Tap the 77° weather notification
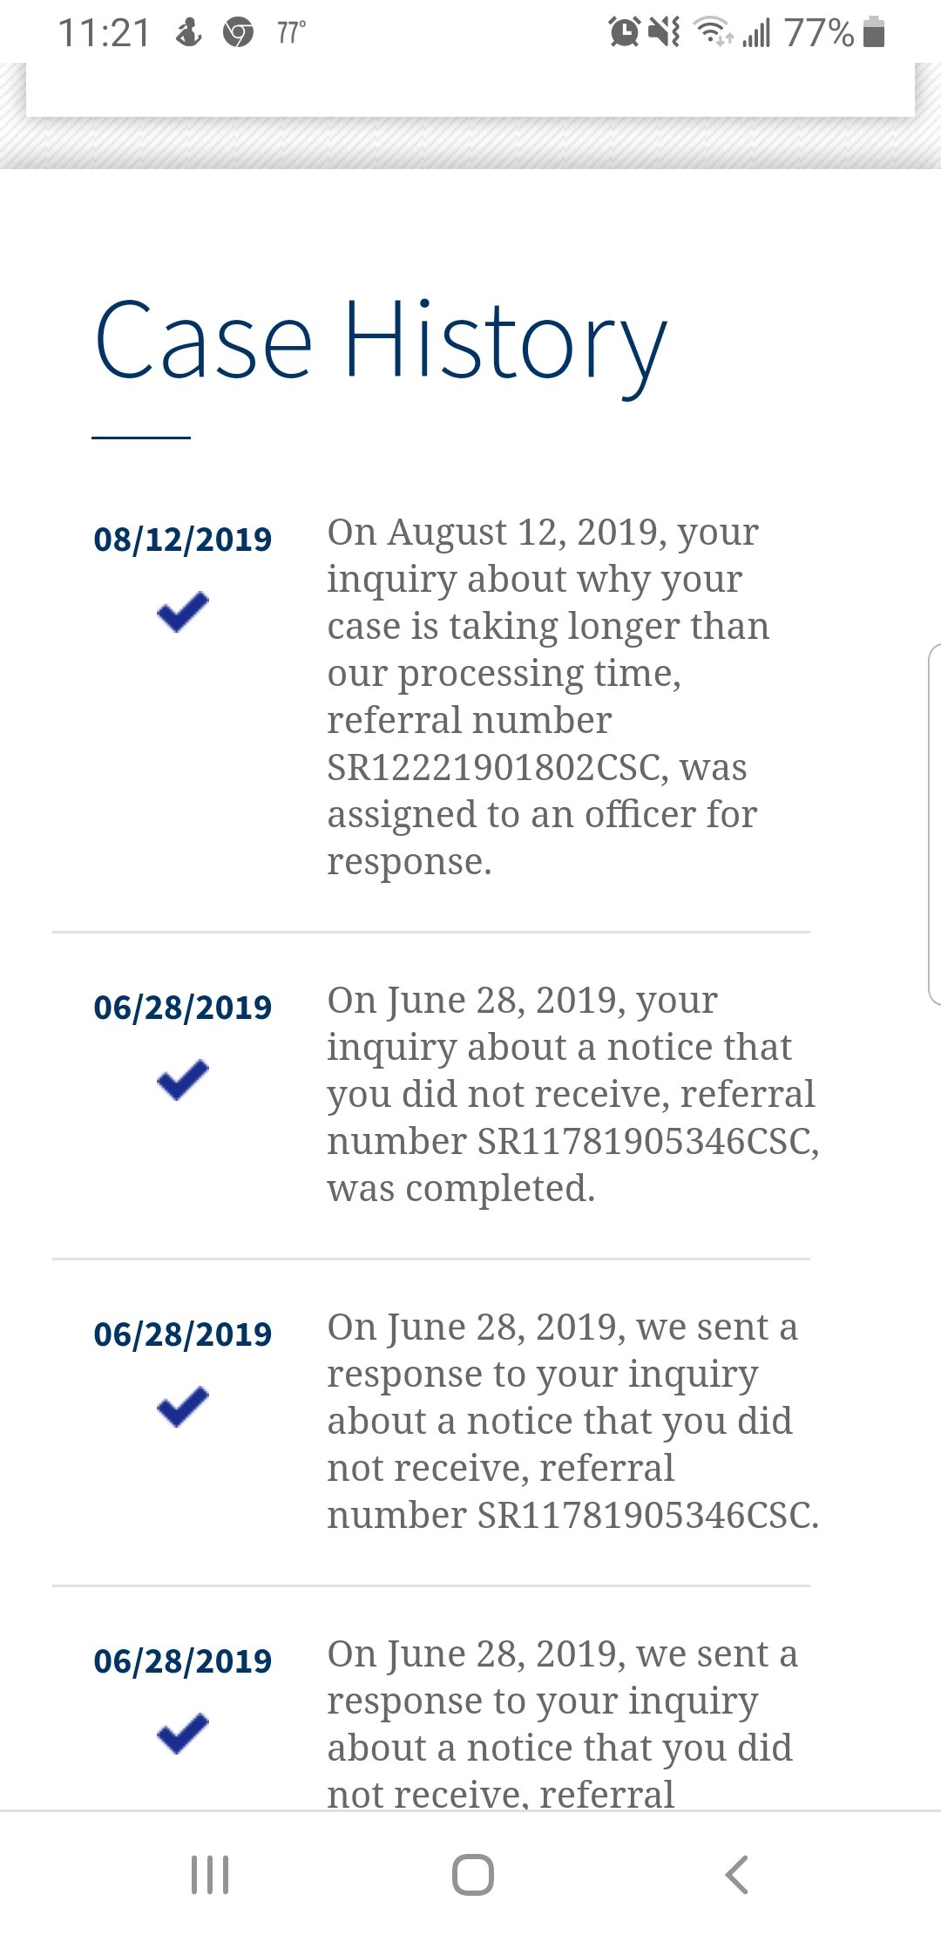 pos(291,33)
